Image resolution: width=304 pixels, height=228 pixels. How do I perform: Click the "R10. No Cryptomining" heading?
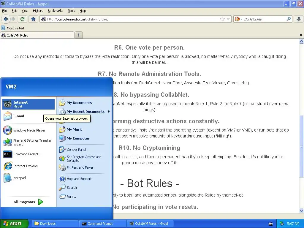149,148
